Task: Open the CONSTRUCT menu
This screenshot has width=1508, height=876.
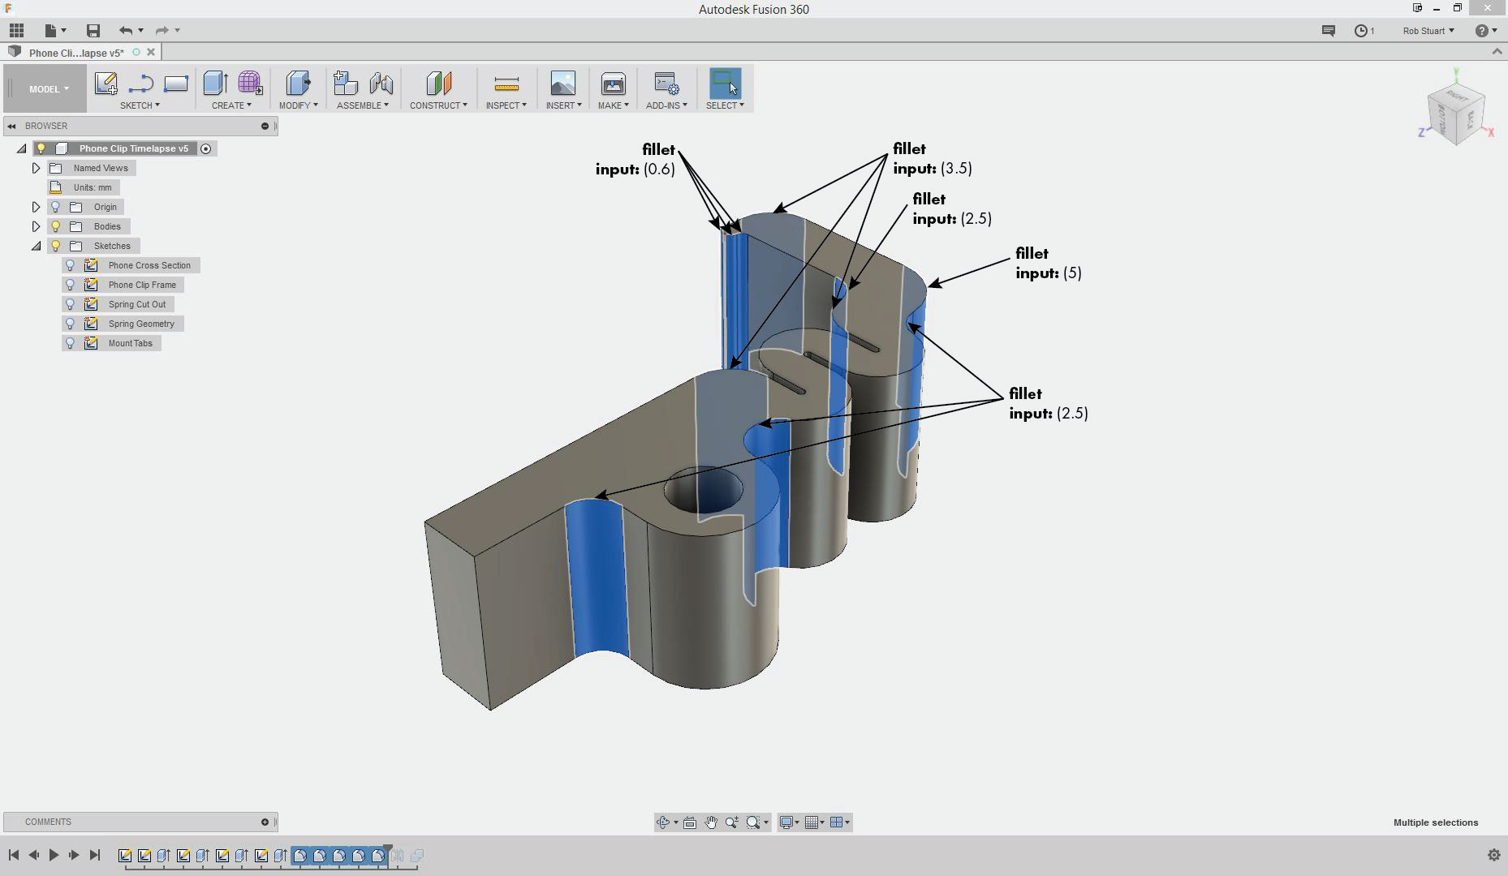Action: pyautogui.click(x=438, y=105)
